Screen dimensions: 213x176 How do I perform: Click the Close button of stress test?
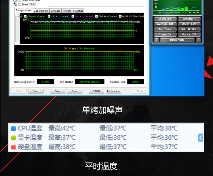[x=139, y=91]
